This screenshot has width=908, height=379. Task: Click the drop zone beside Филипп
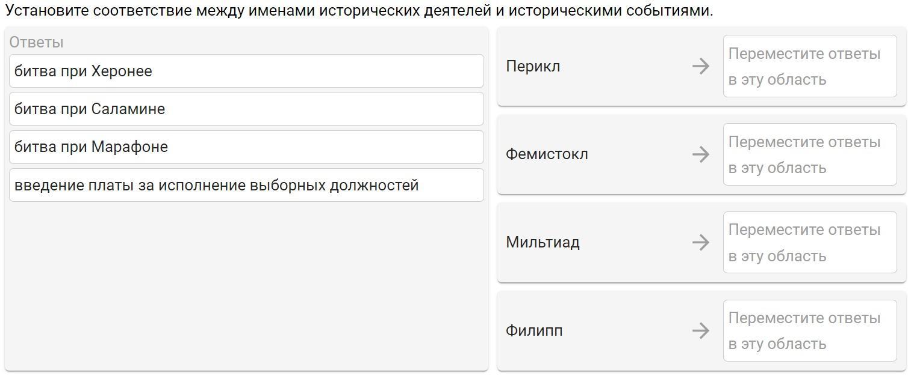point(809,330)
